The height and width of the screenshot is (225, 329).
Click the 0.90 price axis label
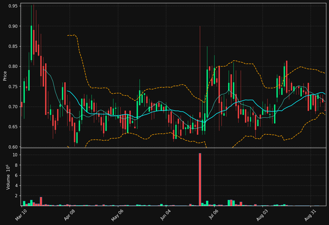point(13,26)
